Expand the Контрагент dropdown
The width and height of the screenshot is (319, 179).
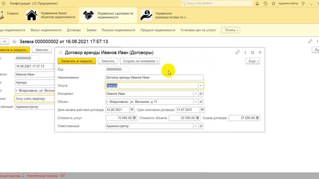195,93
